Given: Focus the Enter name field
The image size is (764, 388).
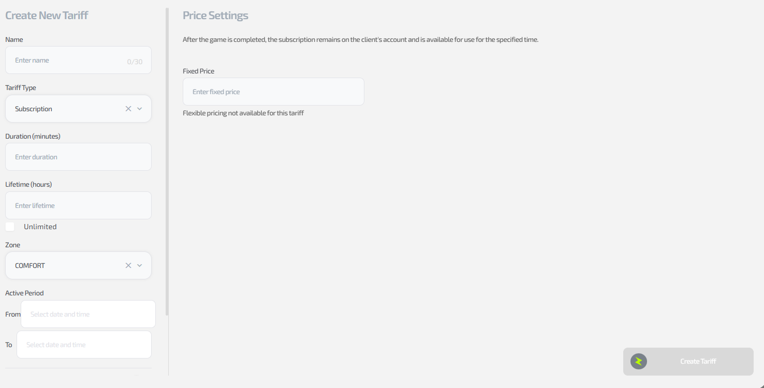Looking at the screenshot, I should pos(67,61).
